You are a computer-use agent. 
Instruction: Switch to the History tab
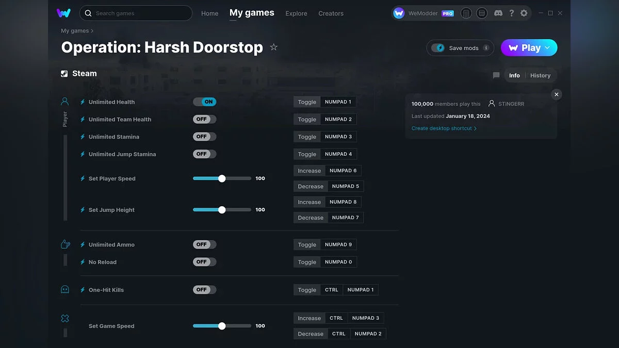[x=541, y=75]
